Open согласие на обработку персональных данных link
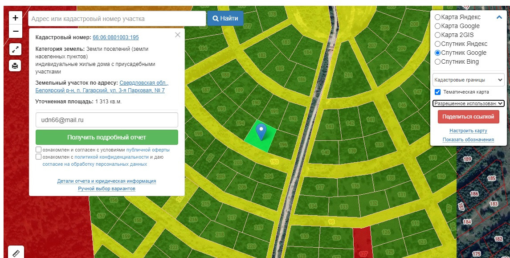The height and width of the screenshot is (258, 510). [x=94, y=164]
